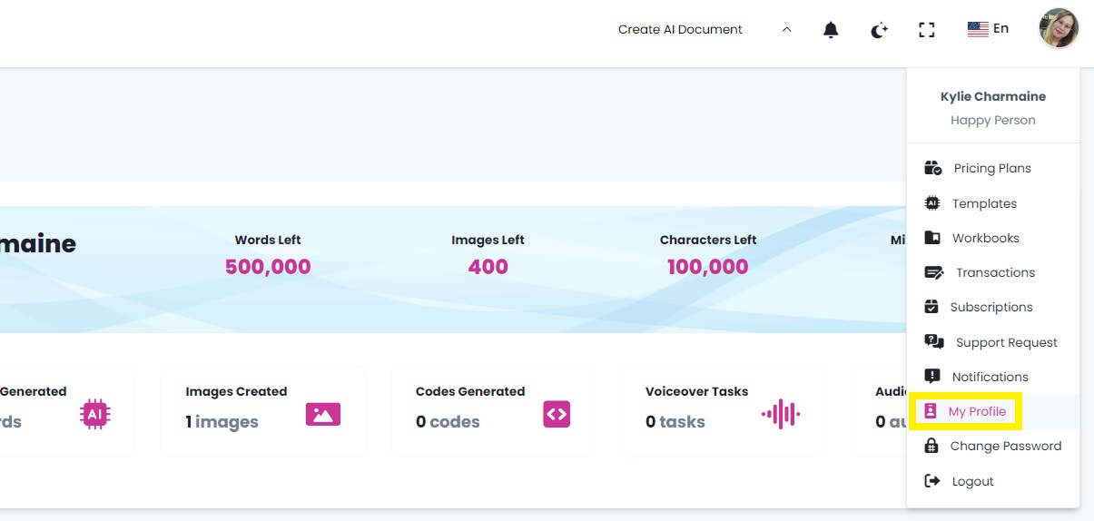Click the Change Password lock icon
Viewport: 1094px width, 521px height.
[x=931, y=446]
